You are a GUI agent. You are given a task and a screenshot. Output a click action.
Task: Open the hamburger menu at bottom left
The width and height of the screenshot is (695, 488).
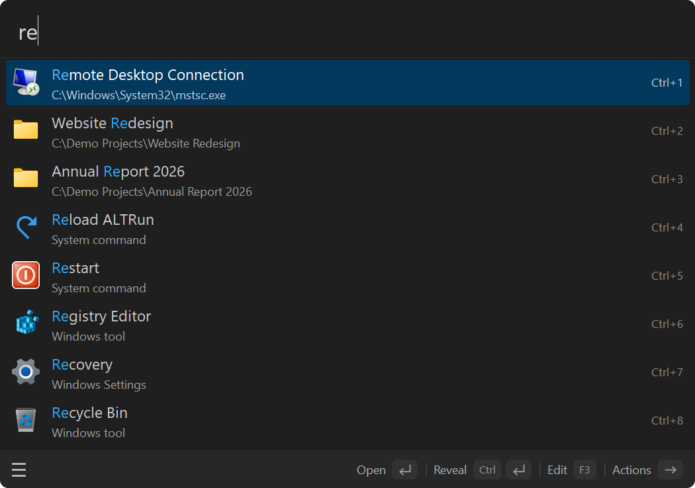coord(19,470)
